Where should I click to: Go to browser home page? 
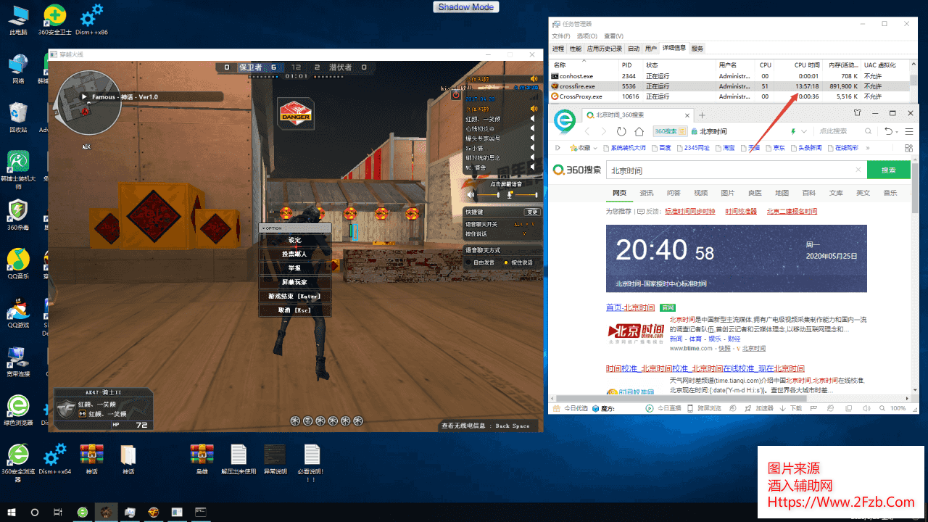639,131
